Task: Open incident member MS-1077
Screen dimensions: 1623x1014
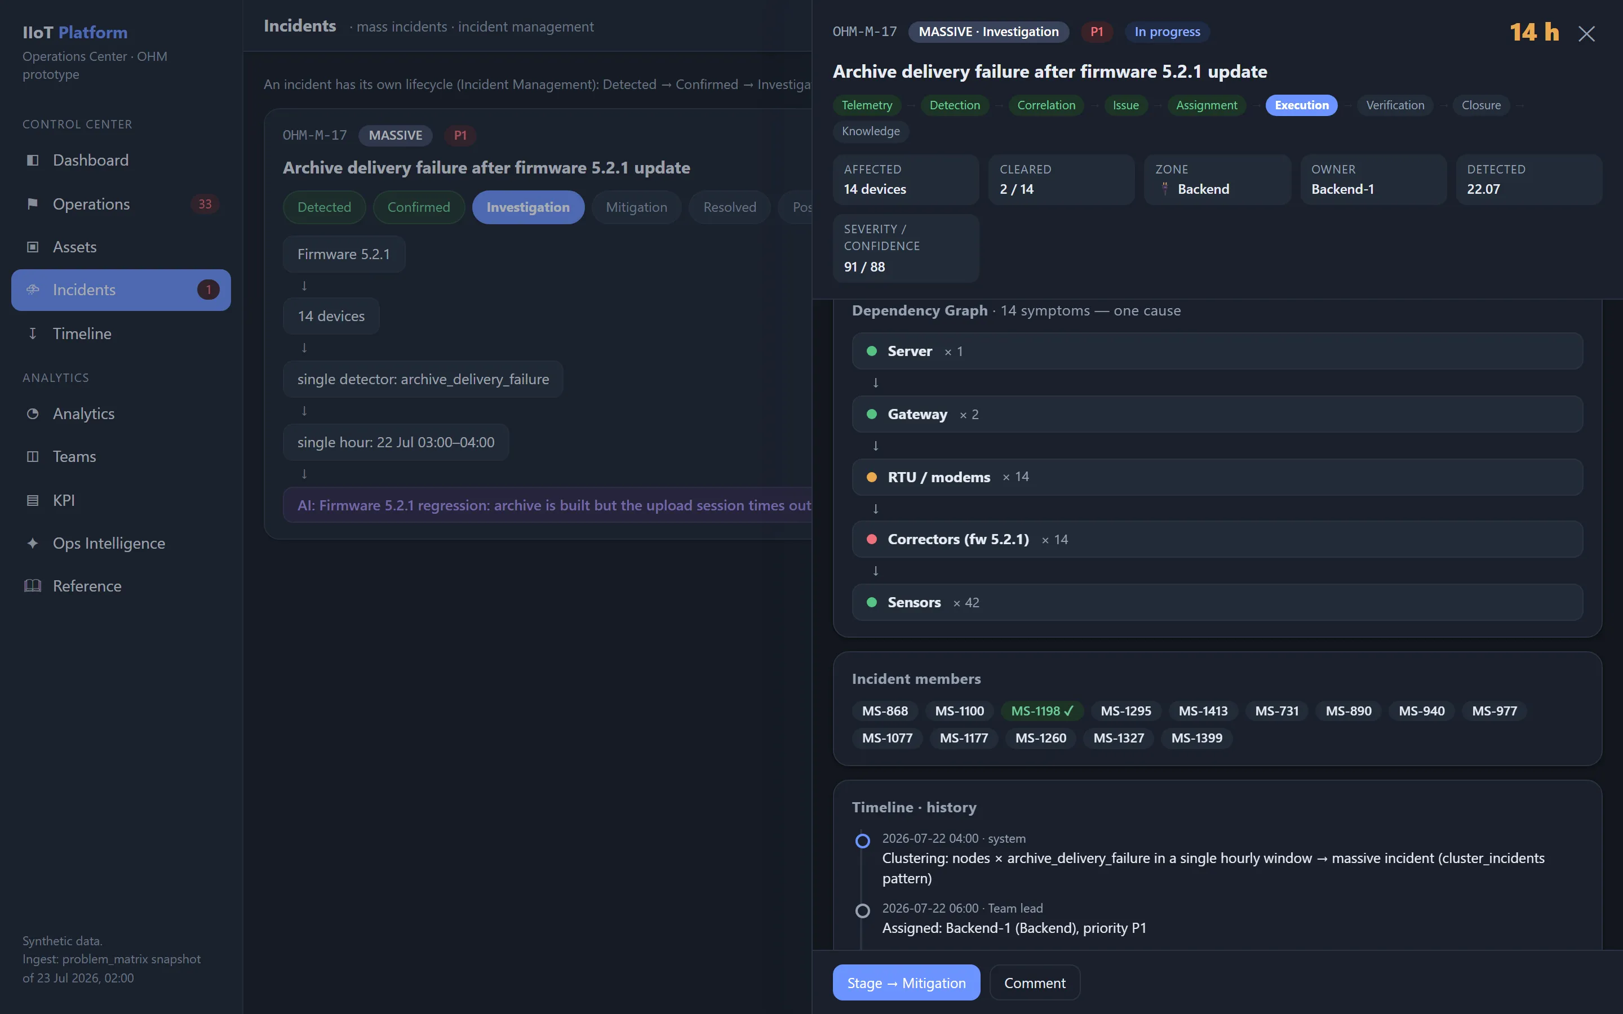Action: point(887,738)
